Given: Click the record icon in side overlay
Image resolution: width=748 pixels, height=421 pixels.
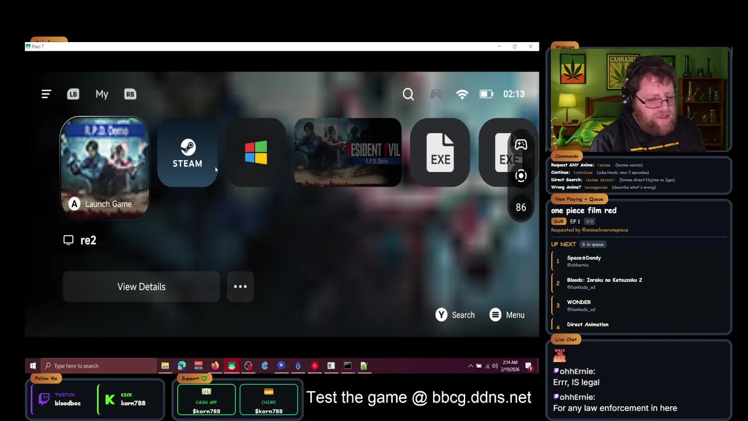Looking at the screenshot, I should click(x=521, y=175).
